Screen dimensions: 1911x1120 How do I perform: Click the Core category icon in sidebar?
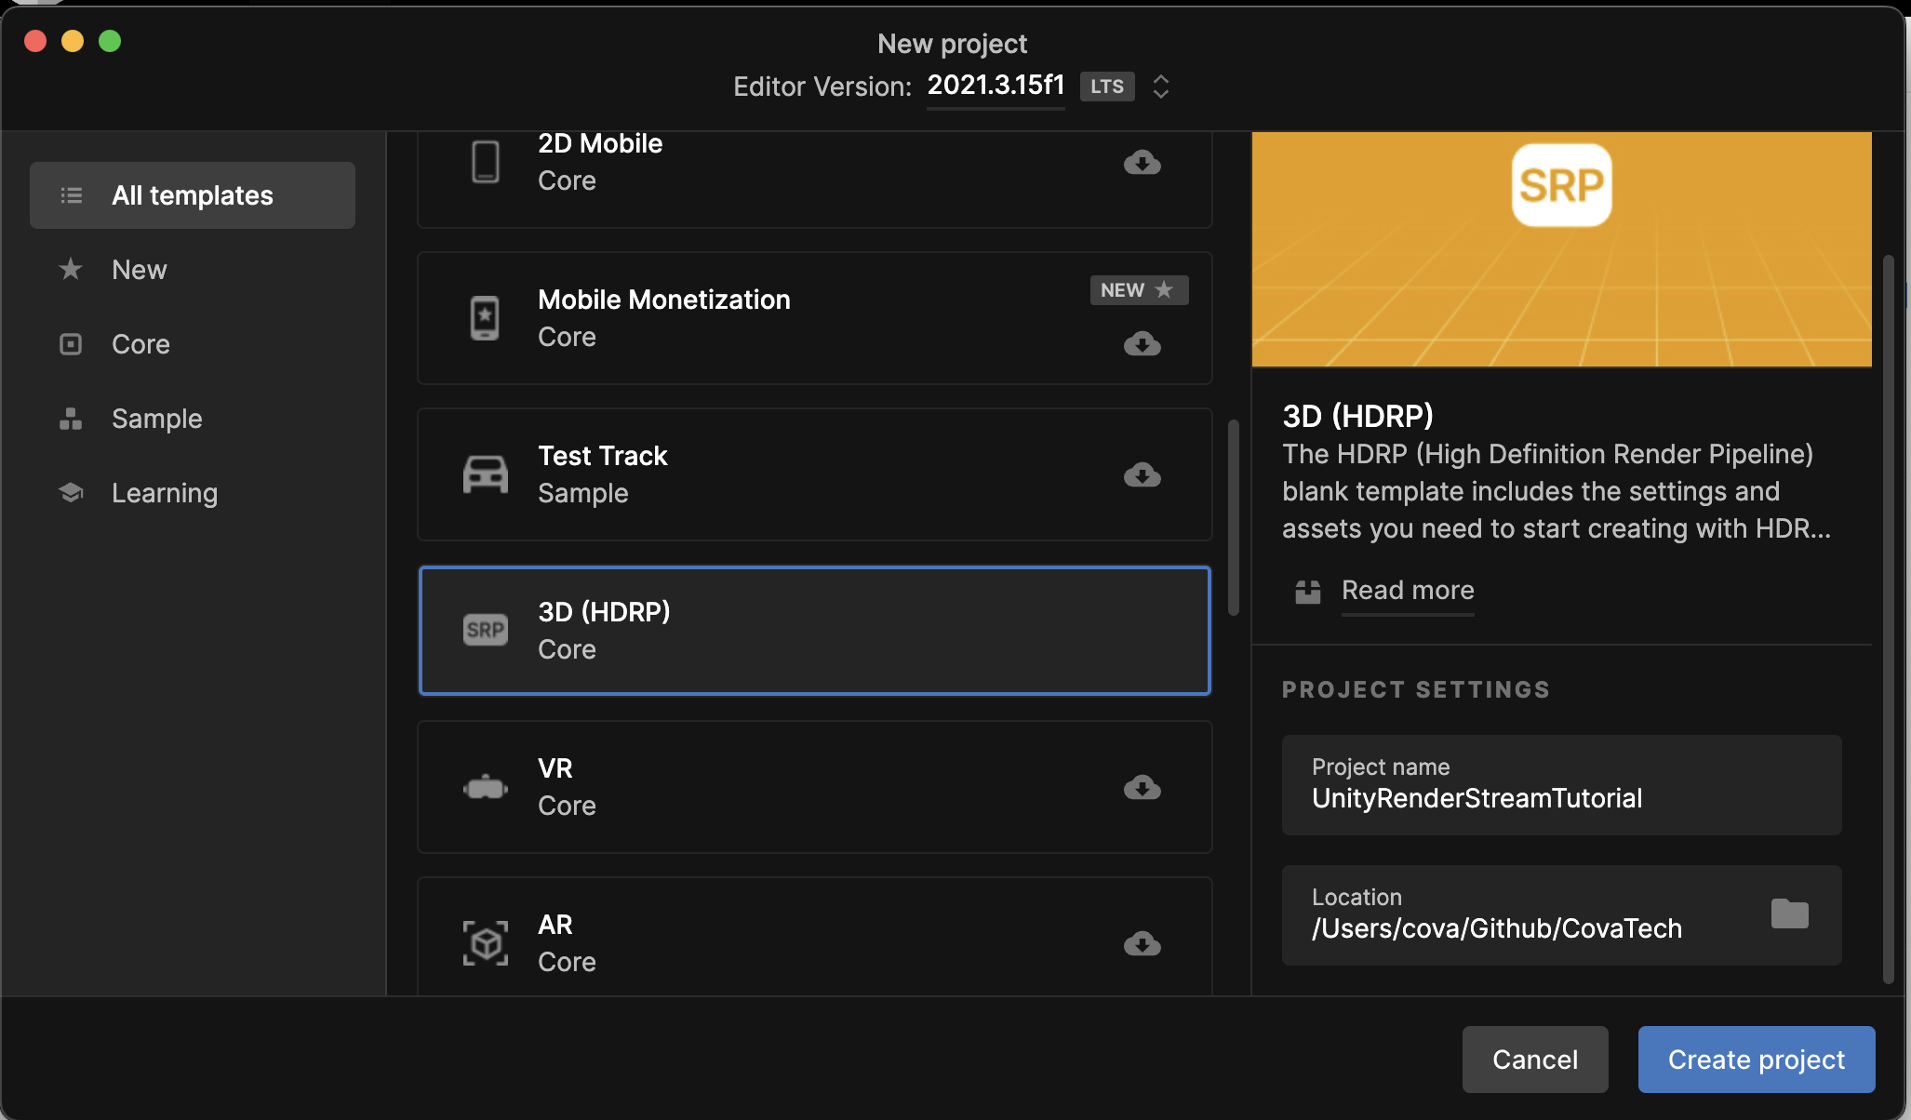71,343
